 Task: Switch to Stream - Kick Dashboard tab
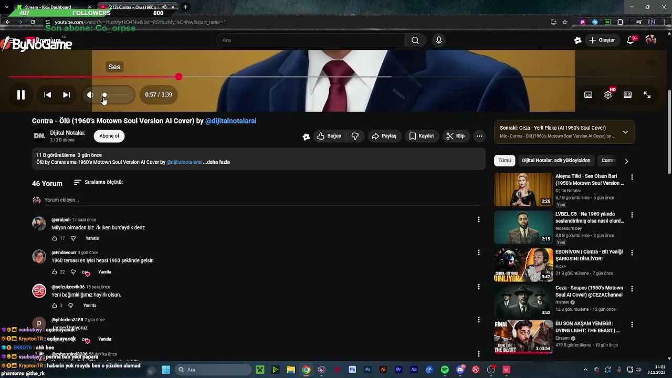(55, 7)
